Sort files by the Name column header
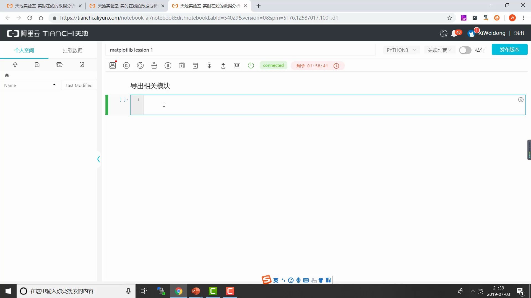 coord(10,86)
